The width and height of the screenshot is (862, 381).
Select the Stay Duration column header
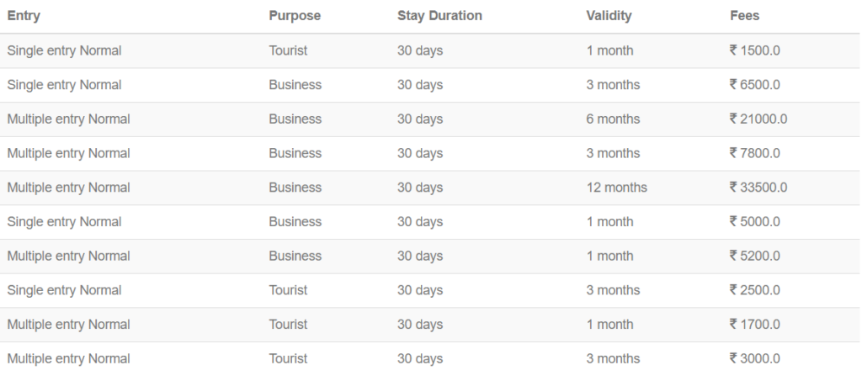pos(439,16)
